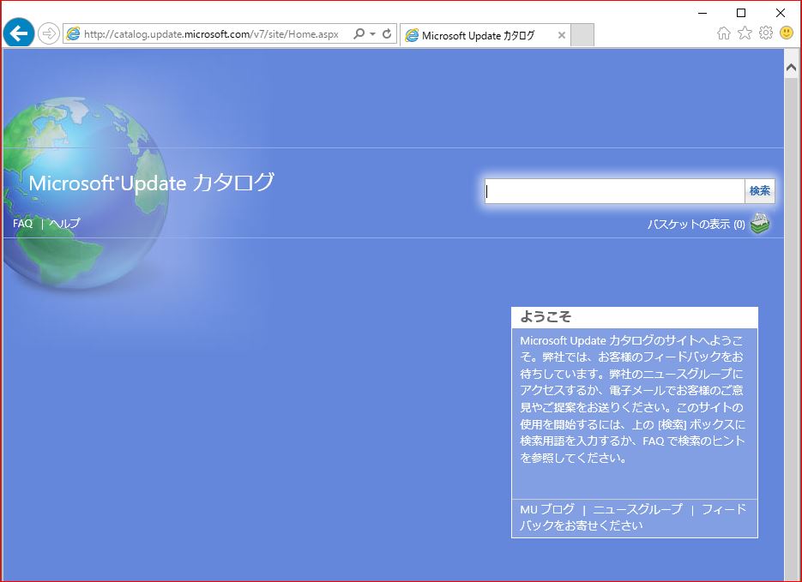This screenshot has height=582, width=802.
Task: Open the ヘルプ help link
Action: [64, 224]
